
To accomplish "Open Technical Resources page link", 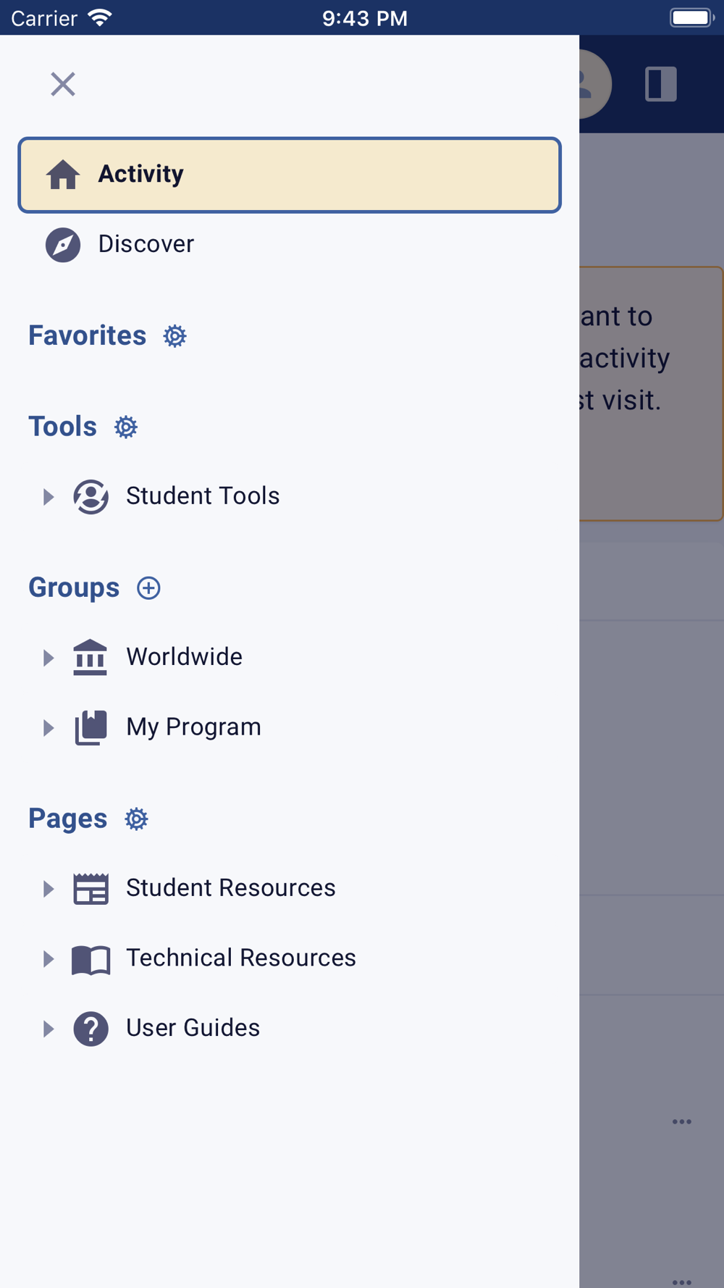I will point(241,958).
